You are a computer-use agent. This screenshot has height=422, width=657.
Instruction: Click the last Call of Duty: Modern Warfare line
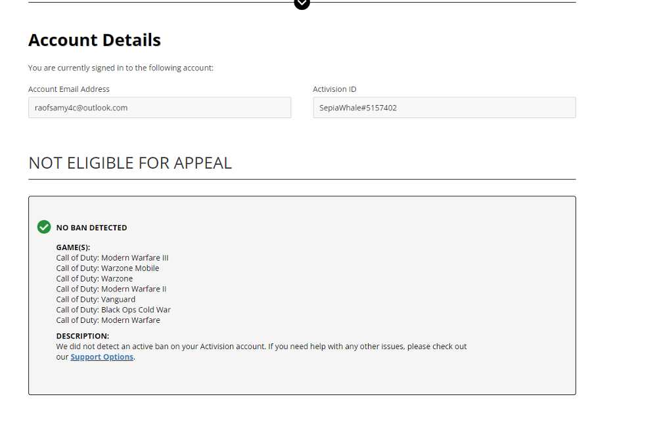coord(108,320)
